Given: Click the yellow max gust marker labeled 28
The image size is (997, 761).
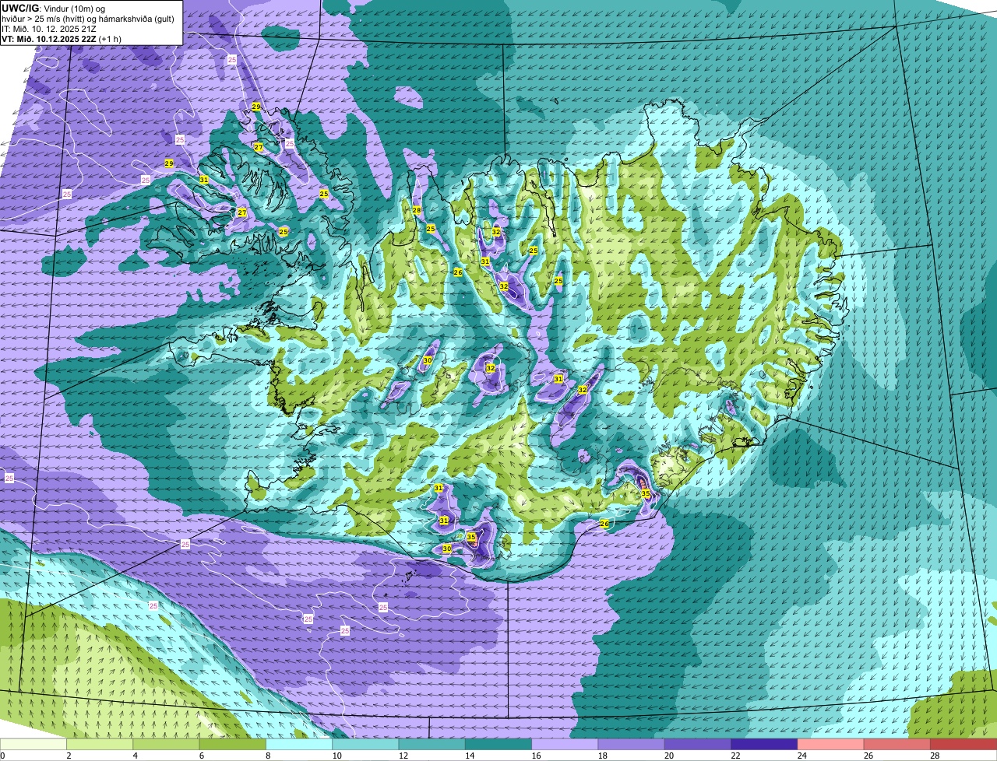Looking at the screenshot, I should click(x=417, y=210).
